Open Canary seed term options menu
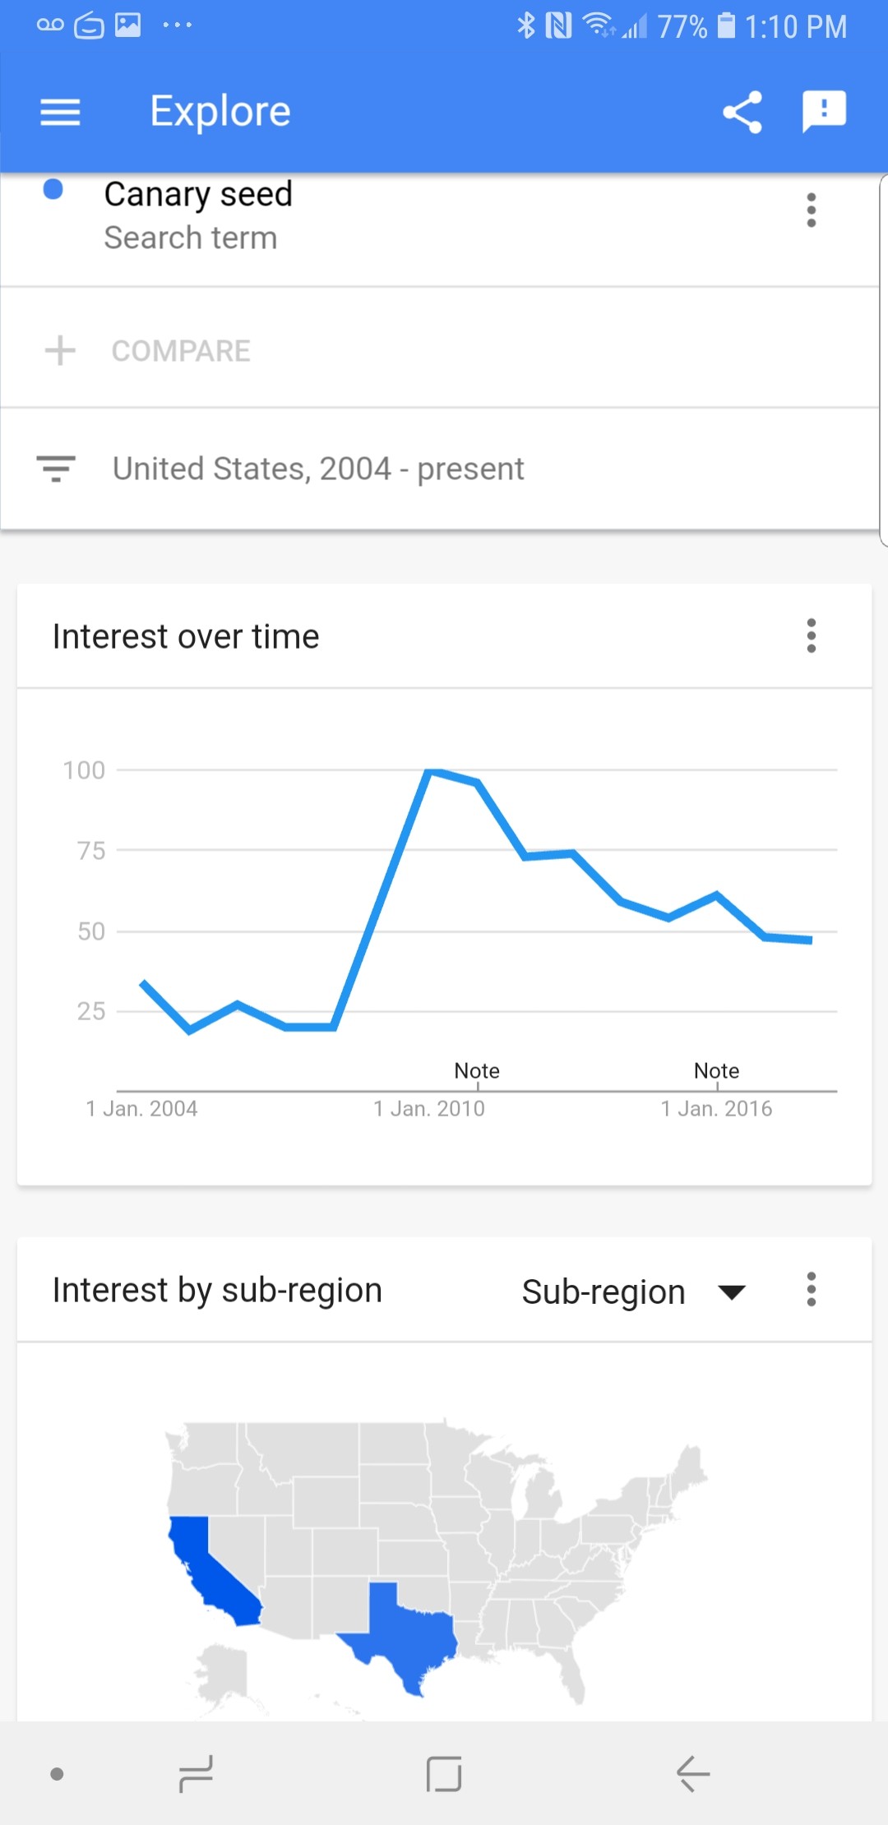The image size is (888, 1825). point(812,210)
